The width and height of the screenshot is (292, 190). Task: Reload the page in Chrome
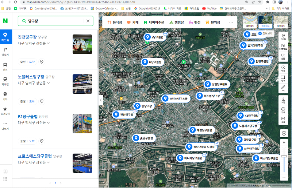(x=16, y=2)
